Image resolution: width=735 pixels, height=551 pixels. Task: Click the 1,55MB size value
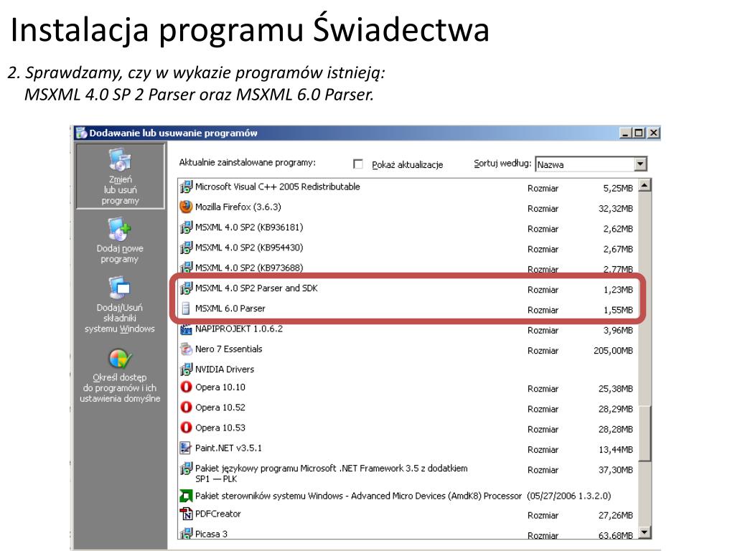(x=618, y=310)
